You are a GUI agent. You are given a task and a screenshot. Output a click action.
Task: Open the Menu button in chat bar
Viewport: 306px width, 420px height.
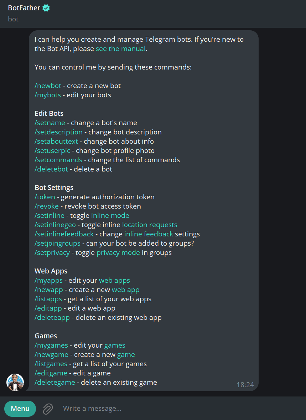[x=20, y=409]
